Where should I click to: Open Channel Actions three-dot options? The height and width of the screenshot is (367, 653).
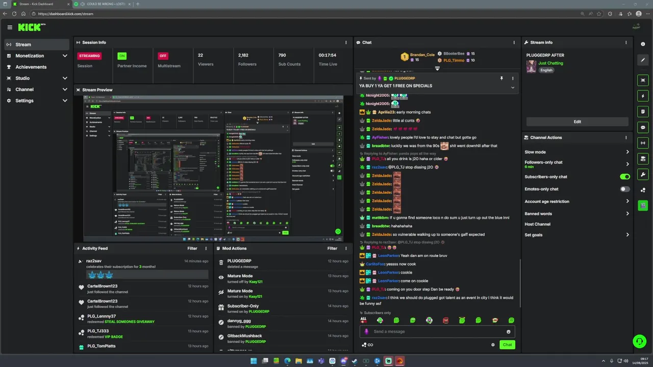[x=626, y=138]
